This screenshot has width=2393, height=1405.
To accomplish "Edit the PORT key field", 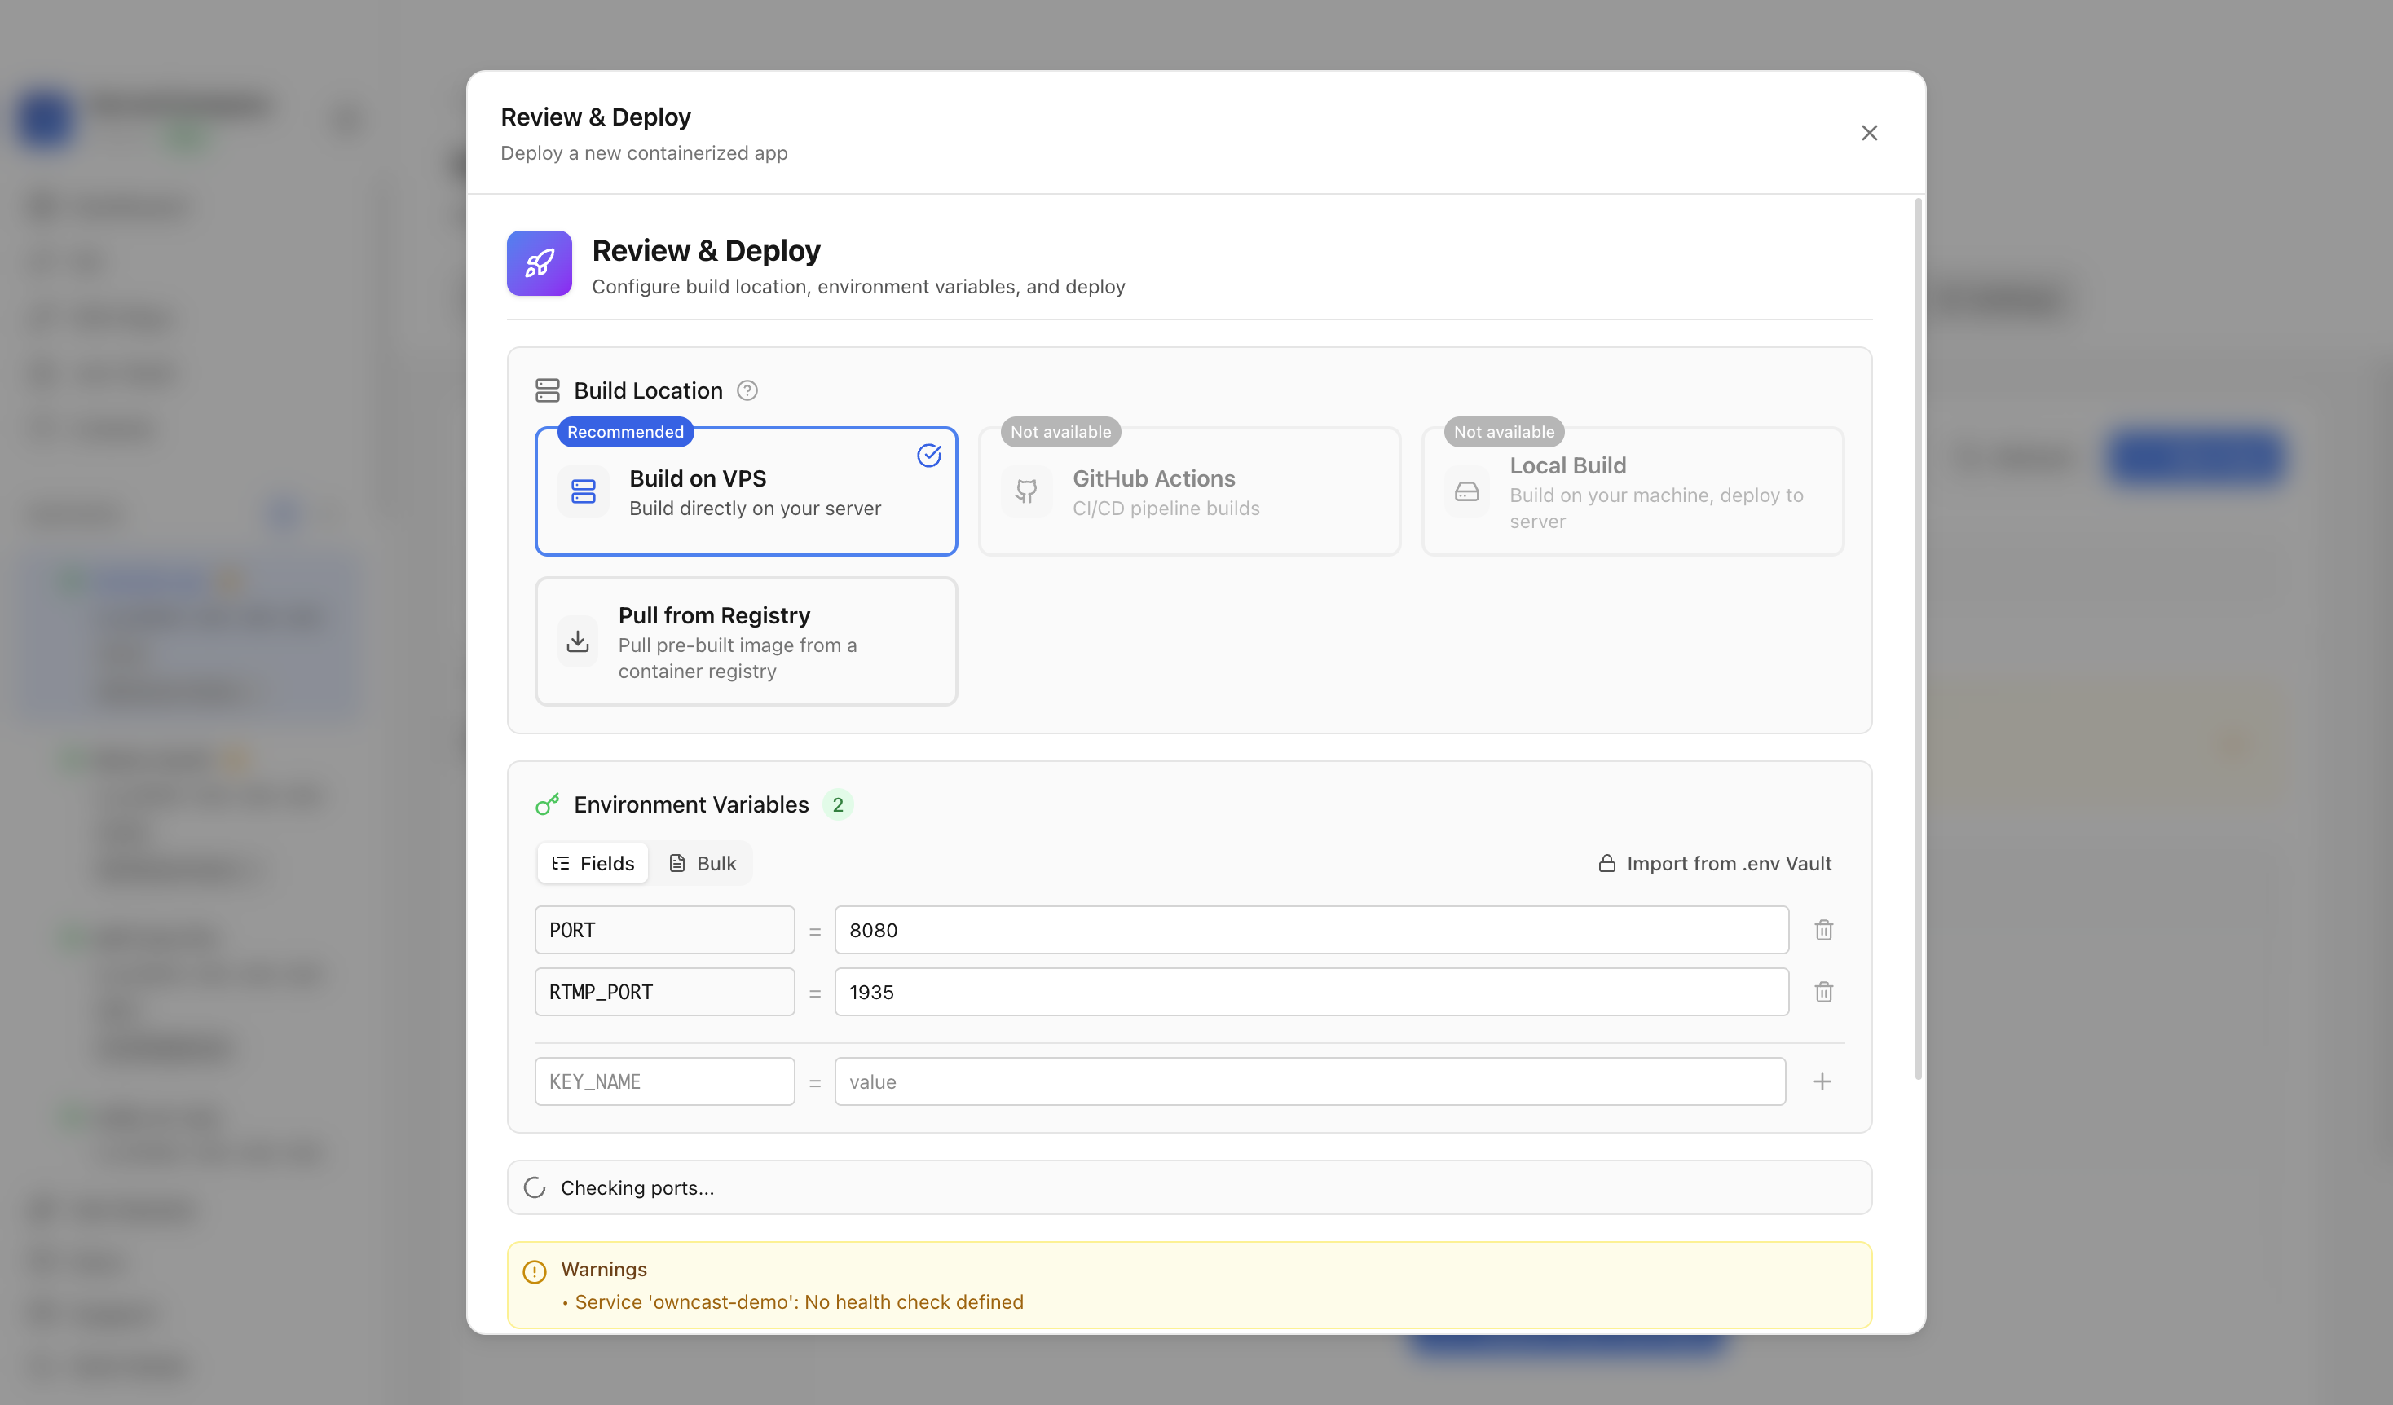I will [665, 931].
